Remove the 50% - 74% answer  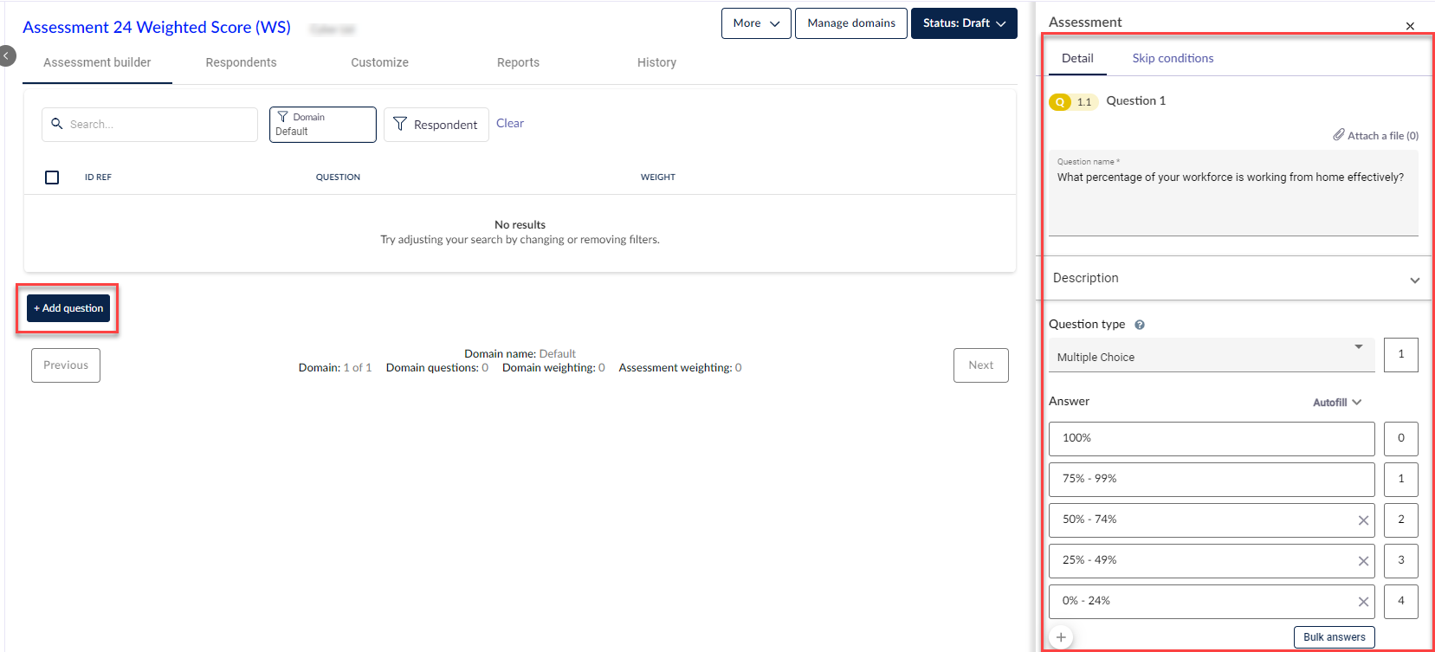point(1363,520)
